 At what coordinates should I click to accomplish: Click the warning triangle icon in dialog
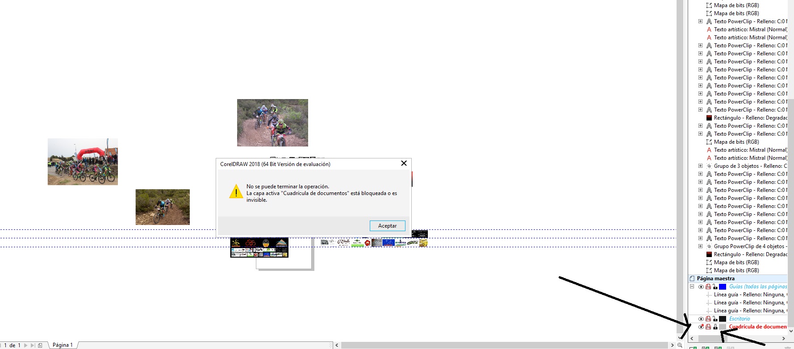pyautogui.click(x=236, y=192)
